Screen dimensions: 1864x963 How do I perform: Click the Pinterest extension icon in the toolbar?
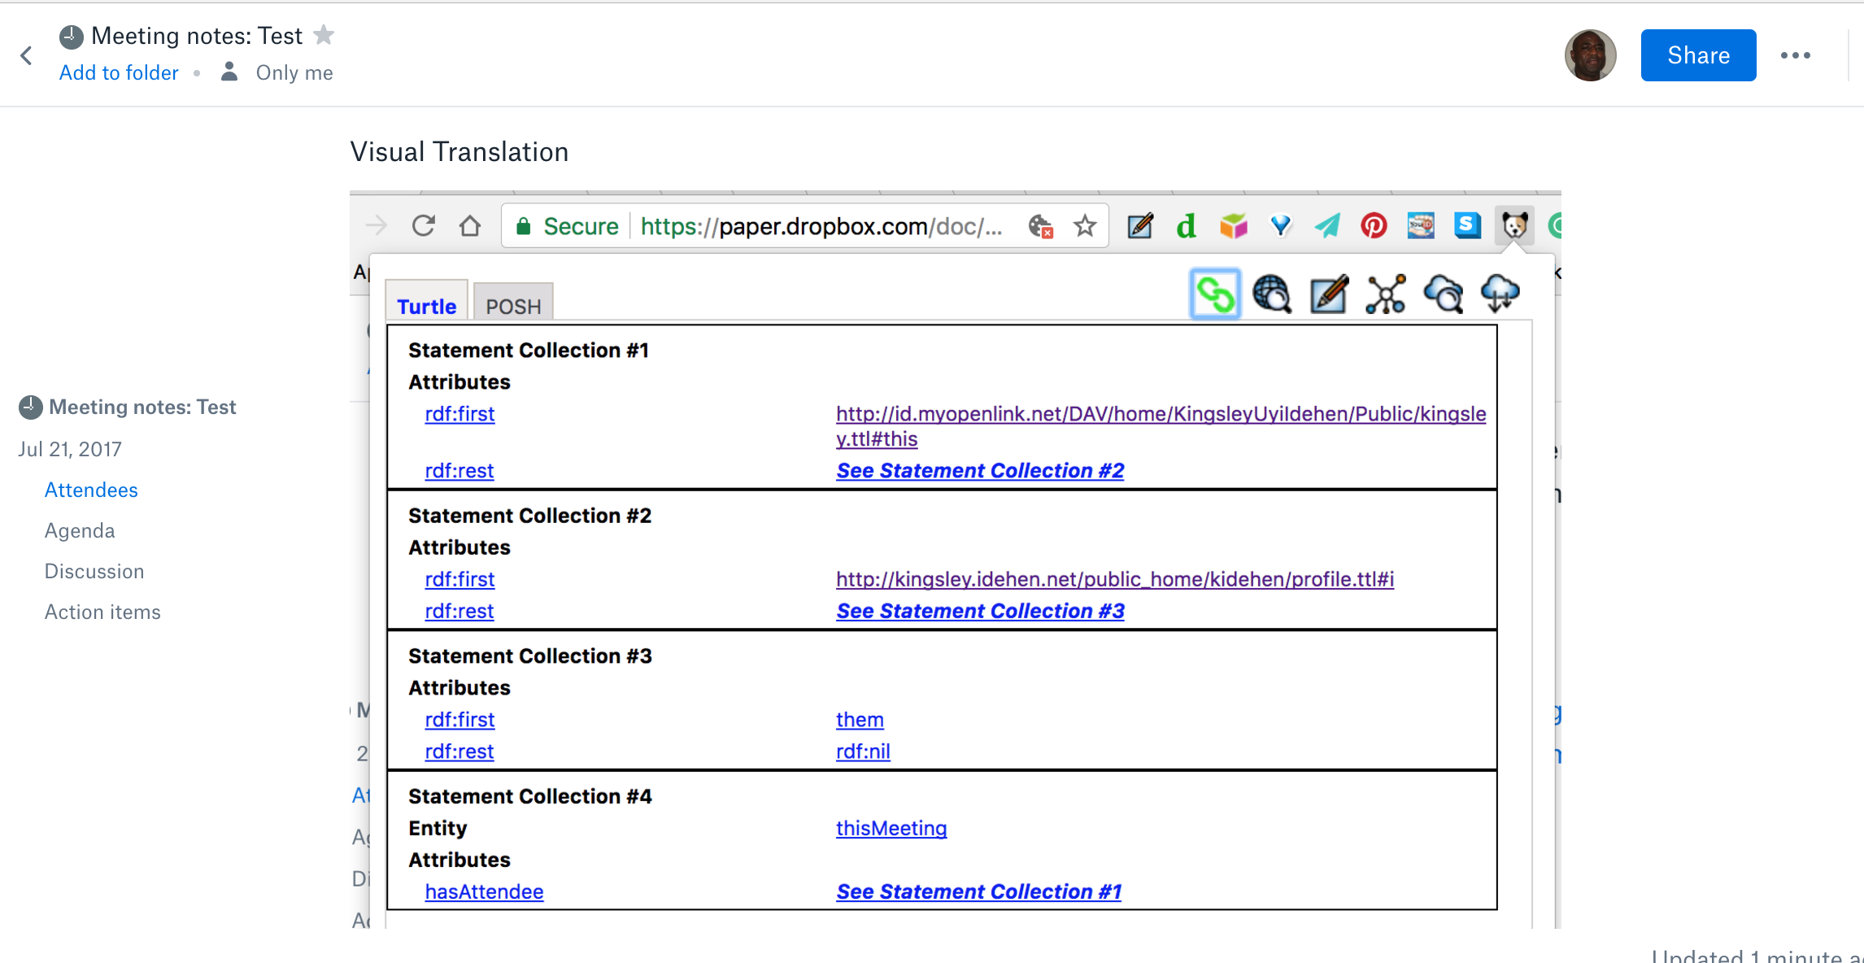coord(1374,225)
